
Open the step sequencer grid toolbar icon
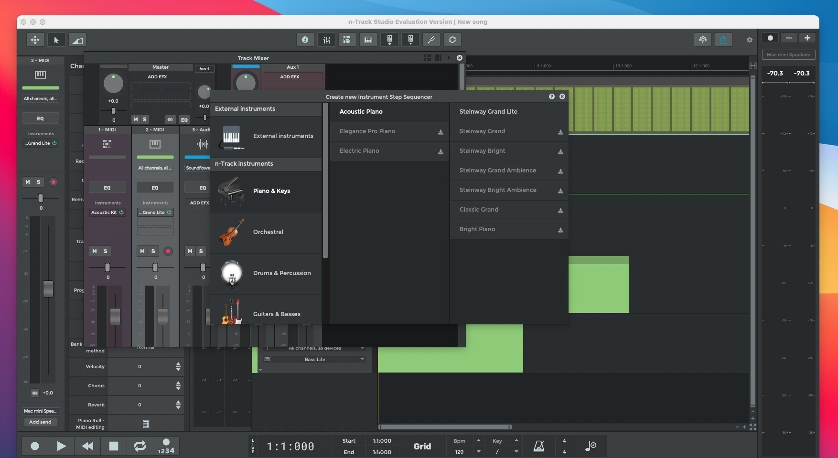click(347, 40)
